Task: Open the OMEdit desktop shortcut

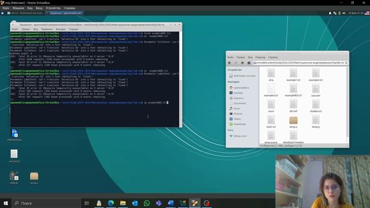Action: (x=14, y=177)
